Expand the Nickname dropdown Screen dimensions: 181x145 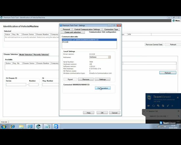[110, 57]
